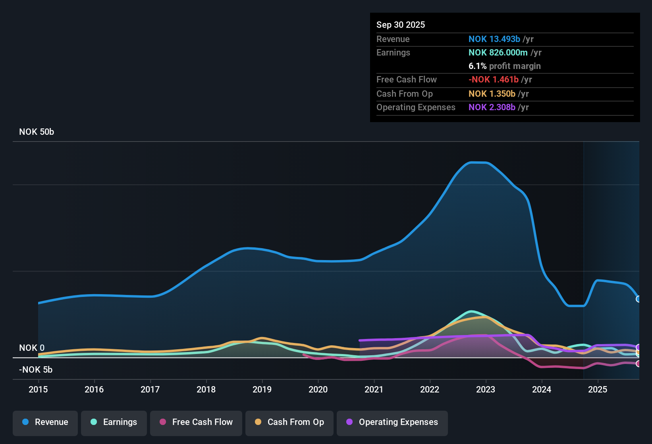
Task: Select the 2022 label on the x-axis
Action: coord(430,390)
